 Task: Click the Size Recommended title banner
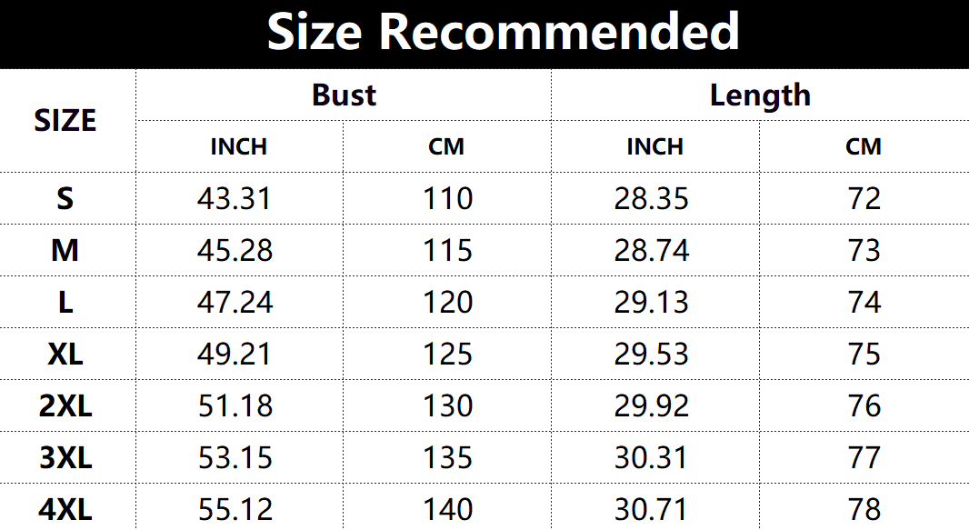click(x=503, y=34)
